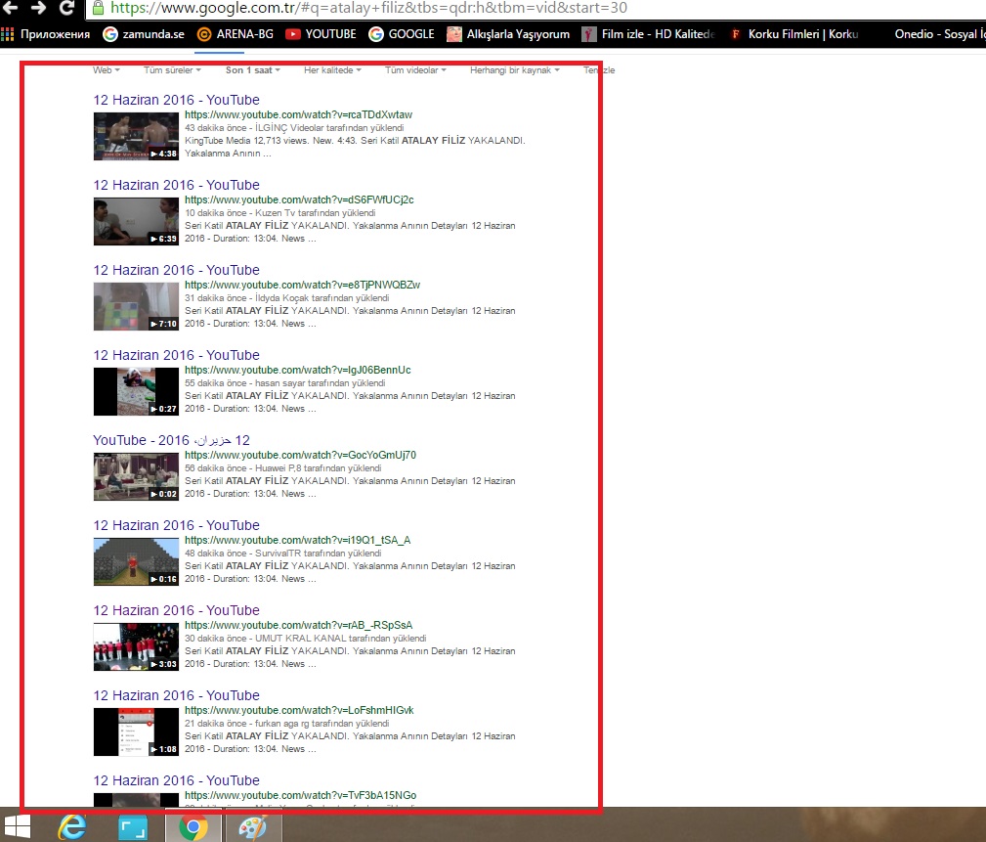This screenshot has height=842, width=986.
Task: Launch Internet Explorer from the taskbar
Action: click(71, 827)
